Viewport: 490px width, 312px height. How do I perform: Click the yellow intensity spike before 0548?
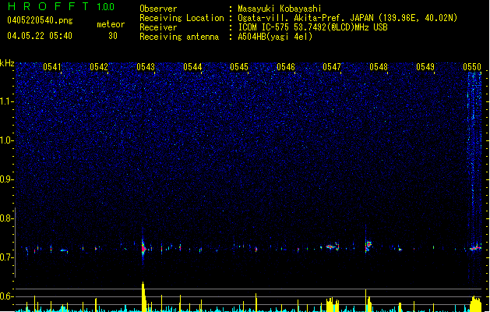(368, 301)
